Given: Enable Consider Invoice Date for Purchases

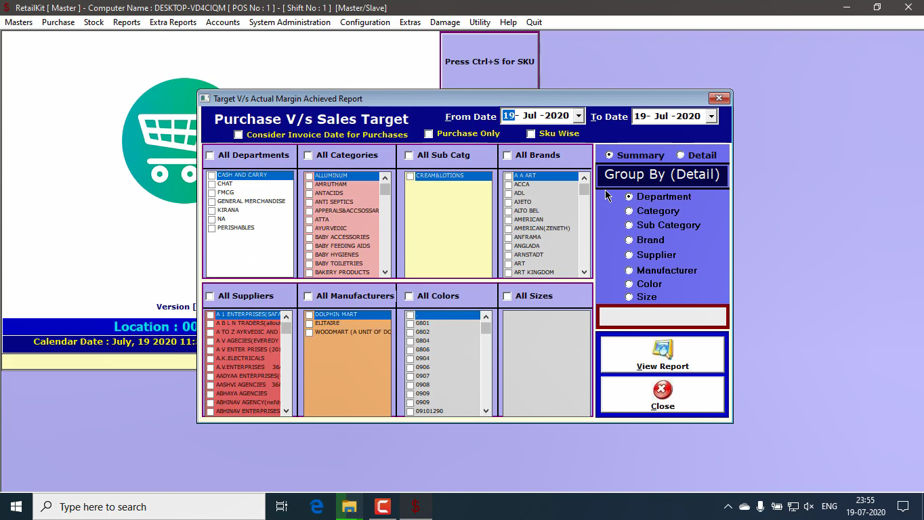Looking at the screenshot, I should [238, 135].
